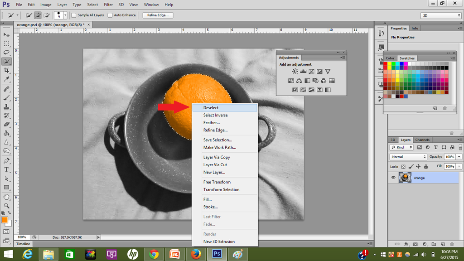
Task: Enable the Sample All Layers checkbox
Action: (74, 15)
